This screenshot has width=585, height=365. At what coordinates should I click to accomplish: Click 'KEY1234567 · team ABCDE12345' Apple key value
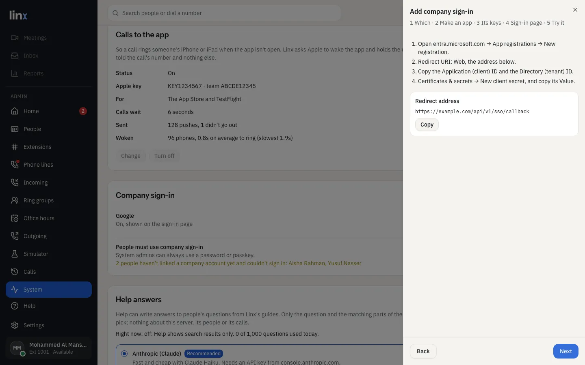(212, 86)
